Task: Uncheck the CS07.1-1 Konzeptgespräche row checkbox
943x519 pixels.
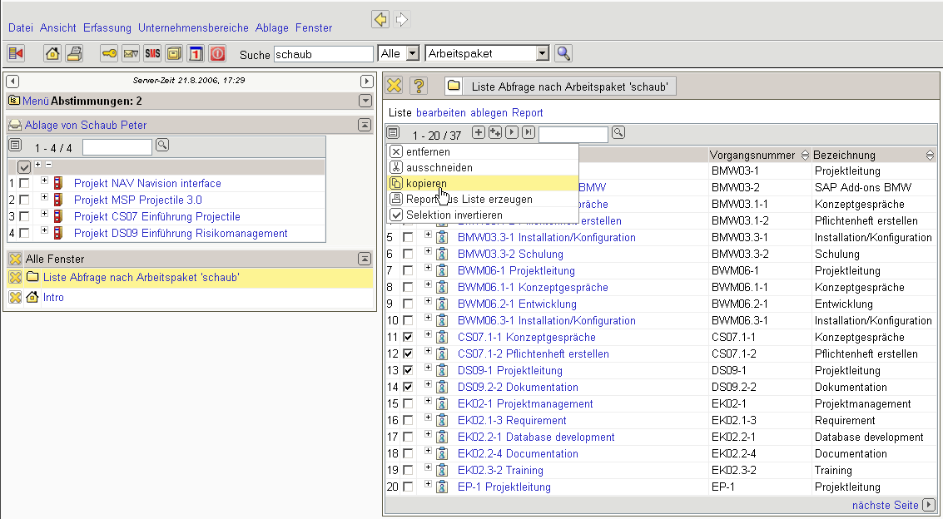Action: 408,338
